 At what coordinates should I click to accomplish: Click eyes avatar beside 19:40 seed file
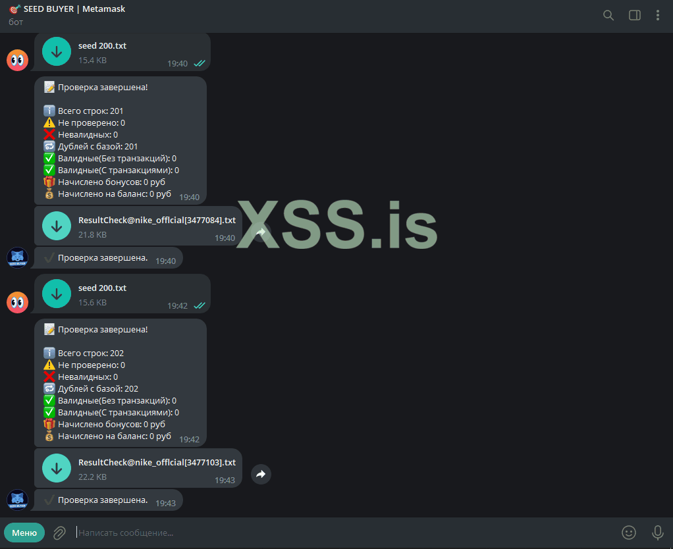point(17,60)
